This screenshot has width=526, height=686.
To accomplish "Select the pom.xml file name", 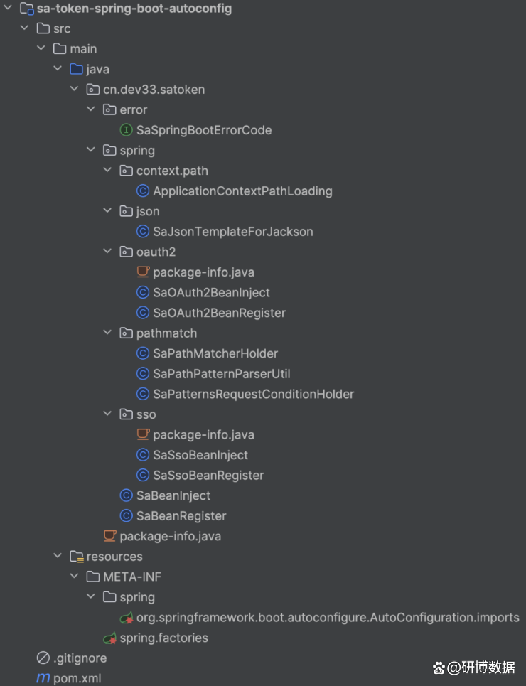I will tap(77, 679).
